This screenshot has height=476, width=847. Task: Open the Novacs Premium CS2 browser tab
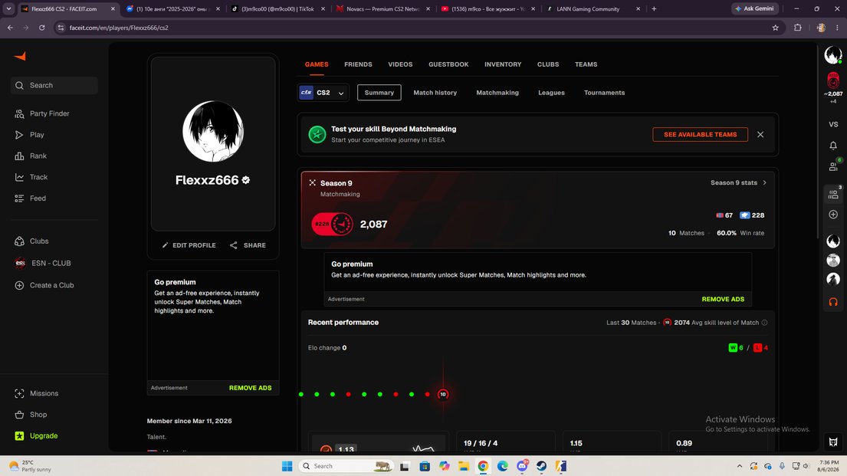tap(382, 8)
